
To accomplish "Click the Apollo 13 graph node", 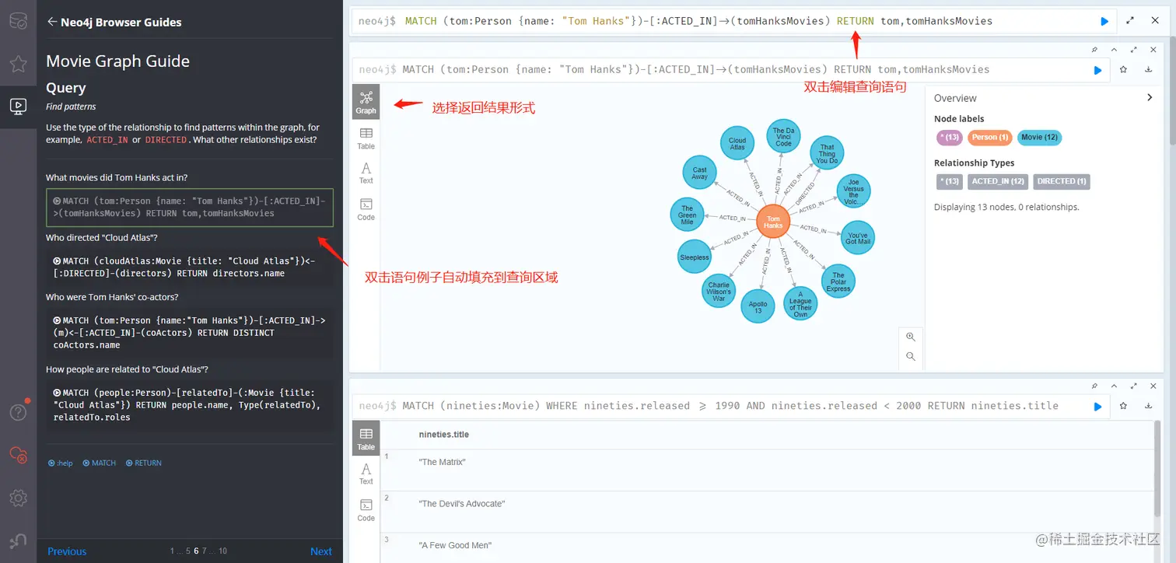I will [x=758, y=306].
